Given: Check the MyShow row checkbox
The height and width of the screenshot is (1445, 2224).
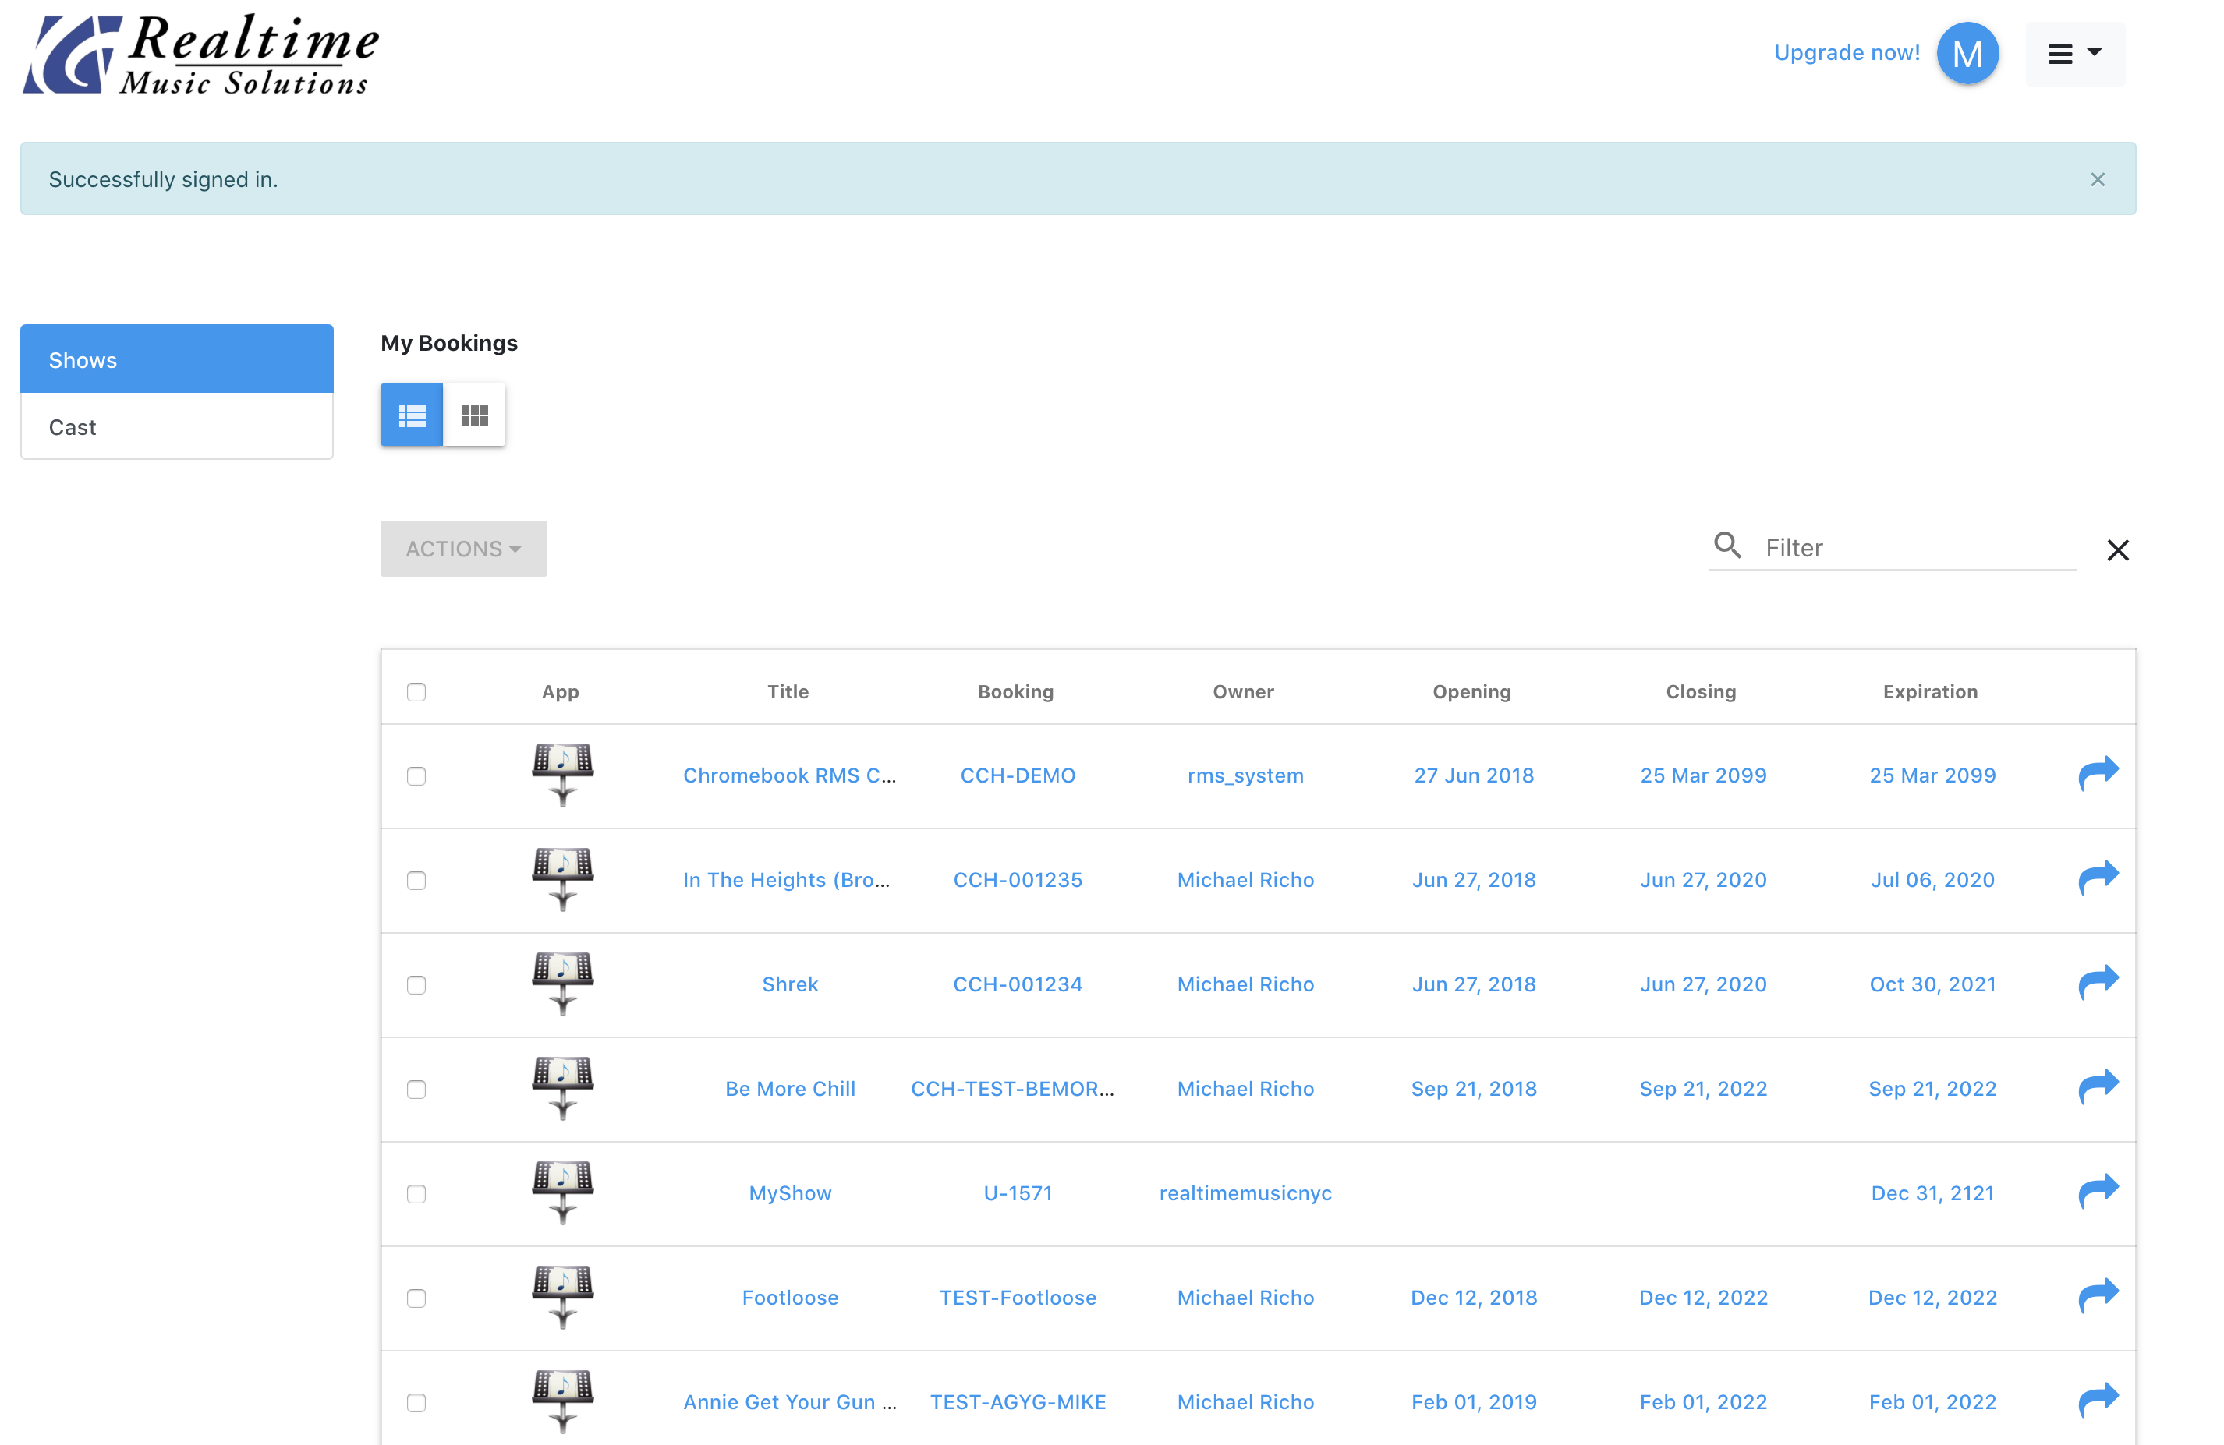Looking at the screenshot, I should 416,1195.
